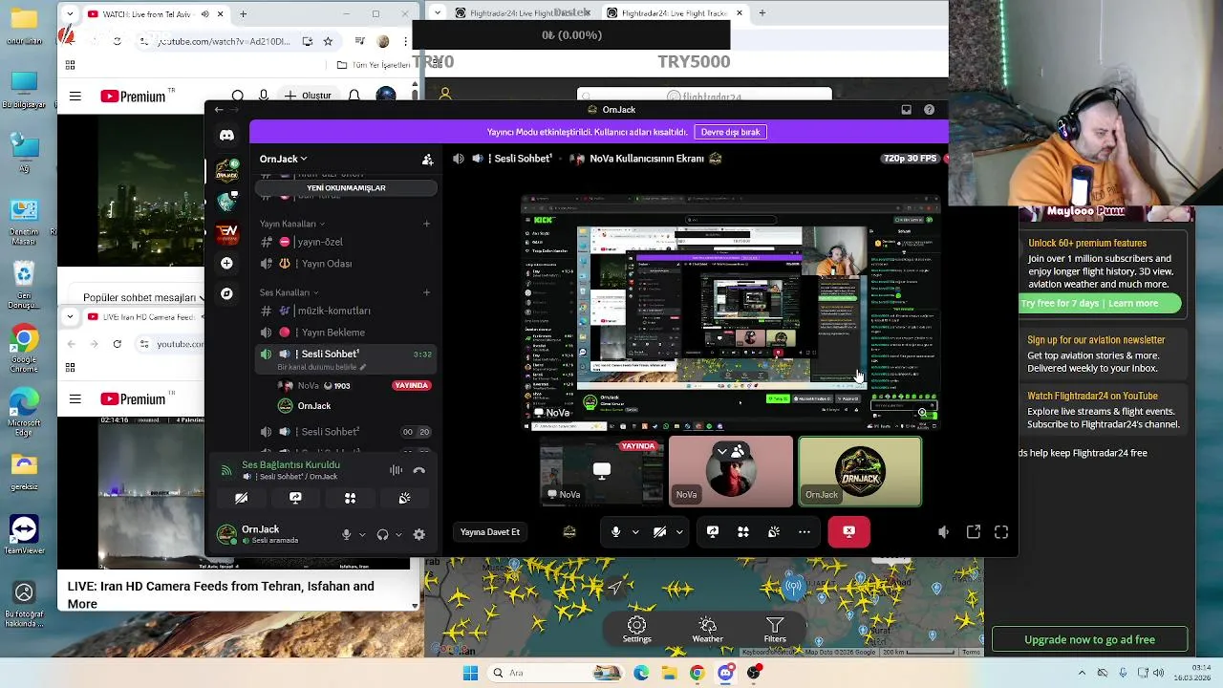The width and height of the screenshot is (1223, 688).
Task: Open Discord from the Windows taskbar
Action: (725, 673)
